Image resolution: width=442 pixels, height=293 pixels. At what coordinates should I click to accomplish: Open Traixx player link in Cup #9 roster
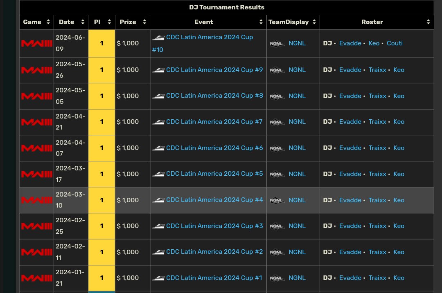pos(377,70)
